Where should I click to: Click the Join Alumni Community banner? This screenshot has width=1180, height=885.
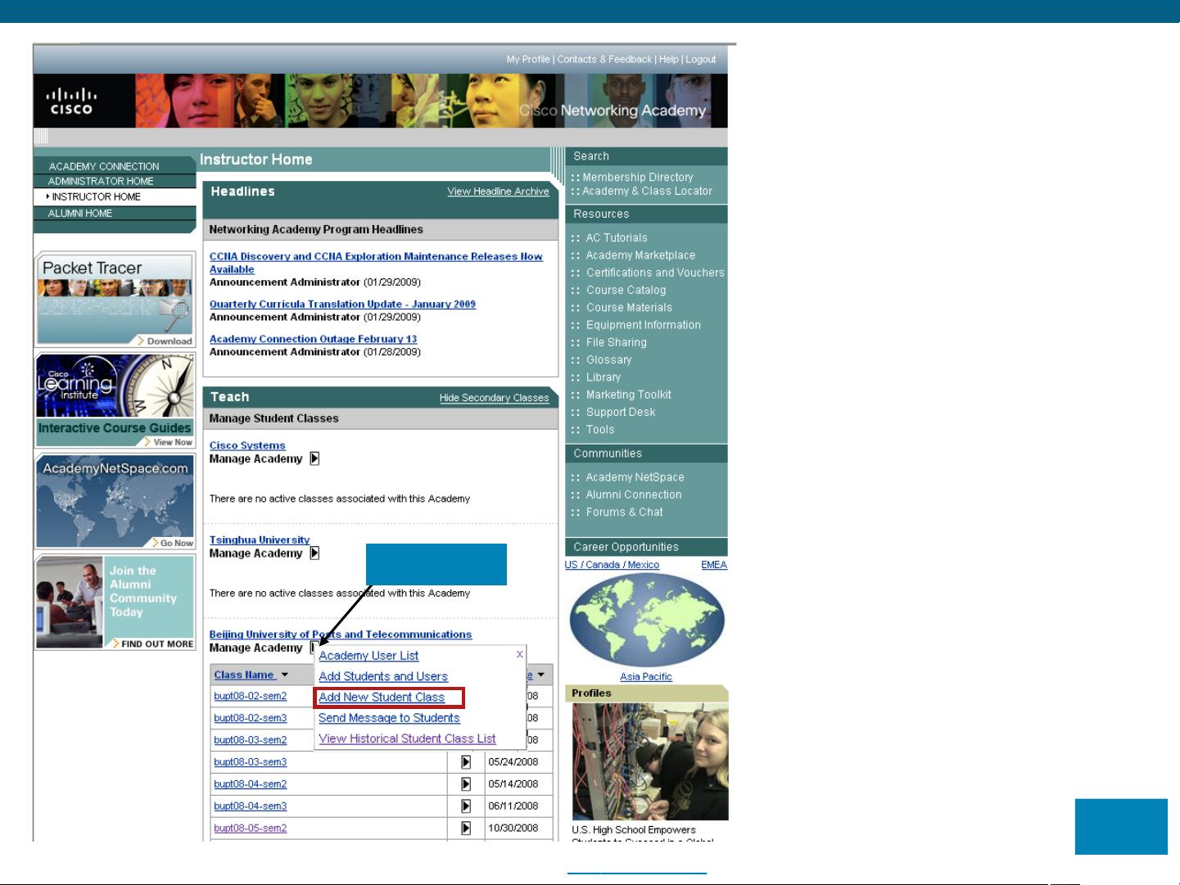(x=115, y=602)
